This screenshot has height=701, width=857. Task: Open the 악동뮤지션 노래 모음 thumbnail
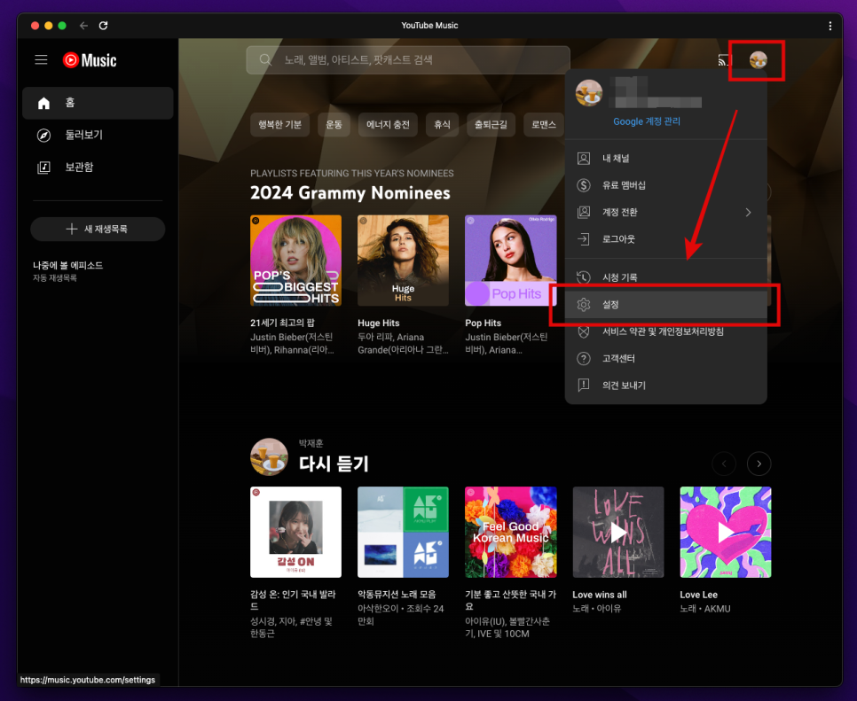pos(403,532)
